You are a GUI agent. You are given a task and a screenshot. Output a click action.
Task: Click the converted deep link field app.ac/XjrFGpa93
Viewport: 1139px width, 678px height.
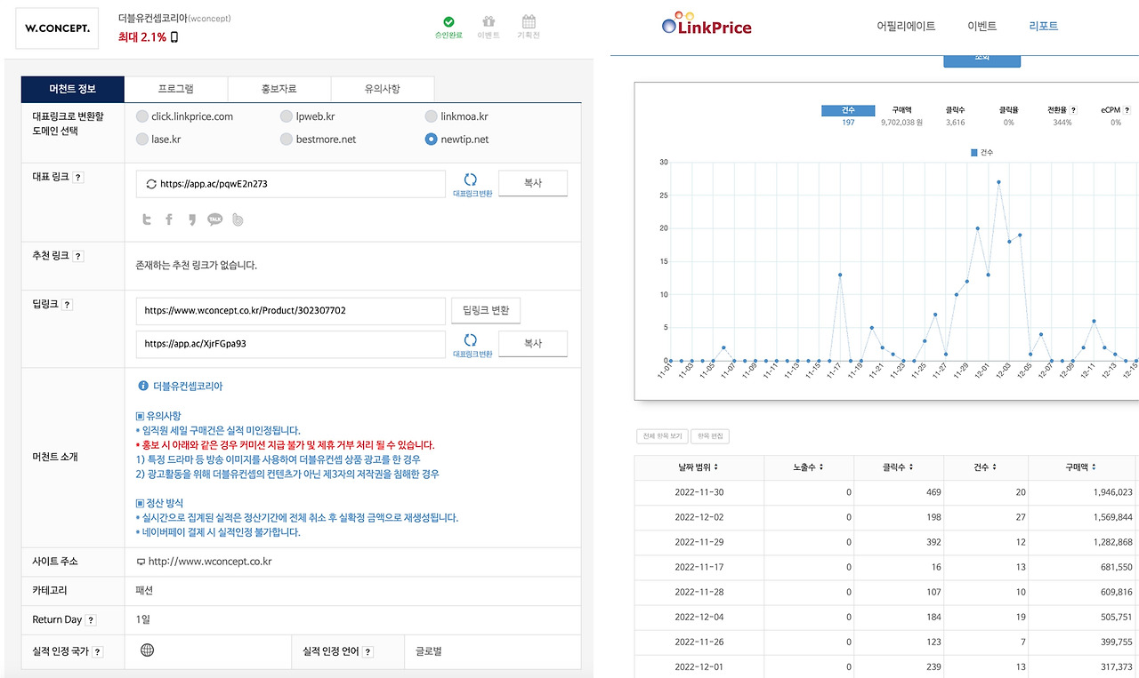291,344
